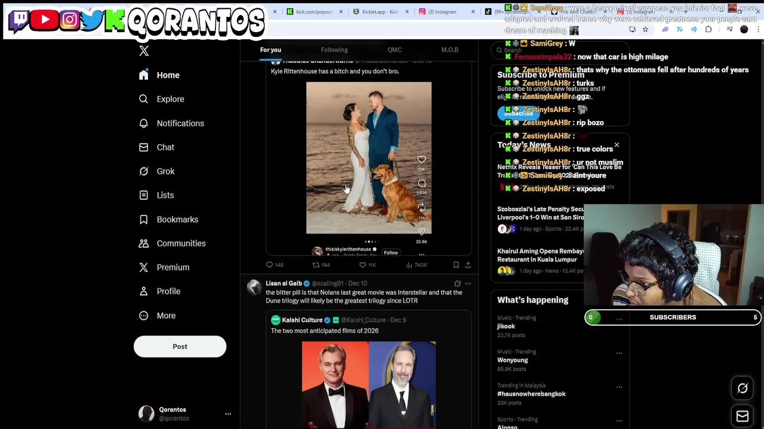Open more options on Lisan al Gaib post

pos(468,284)
